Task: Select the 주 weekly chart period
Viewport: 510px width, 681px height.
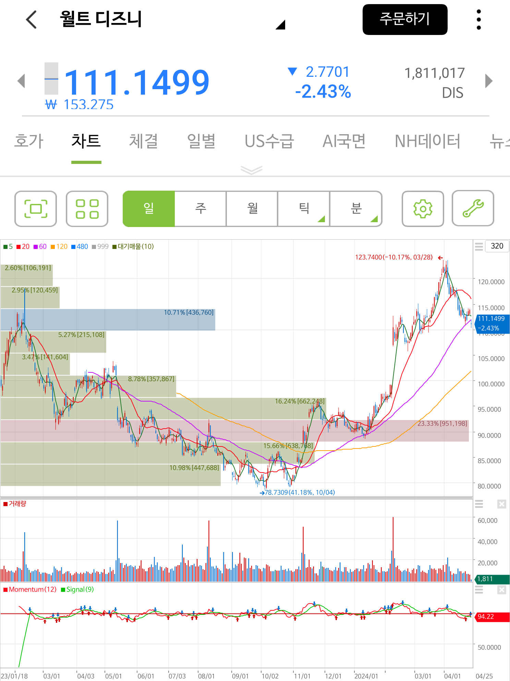Action: click(201, 208)
